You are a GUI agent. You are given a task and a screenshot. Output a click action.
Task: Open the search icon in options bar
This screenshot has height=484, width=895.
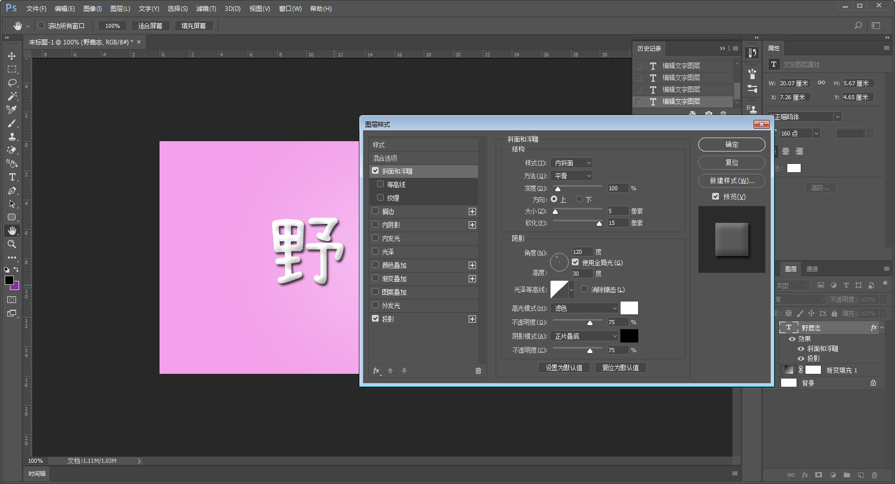(x=858, y=25)
